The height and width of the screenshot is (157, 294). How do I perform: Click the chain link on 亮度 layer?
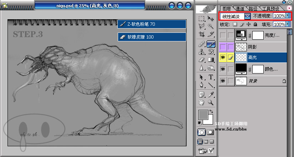point(249,35)
